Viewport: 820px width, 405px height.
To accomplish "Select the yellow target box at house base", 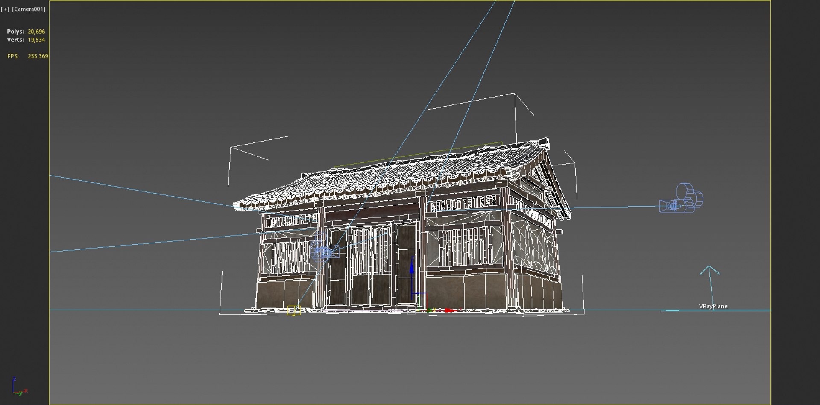I will point(293,310).
